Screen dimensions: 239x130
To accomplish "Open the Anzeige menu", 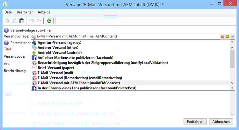I will (44, 12).
